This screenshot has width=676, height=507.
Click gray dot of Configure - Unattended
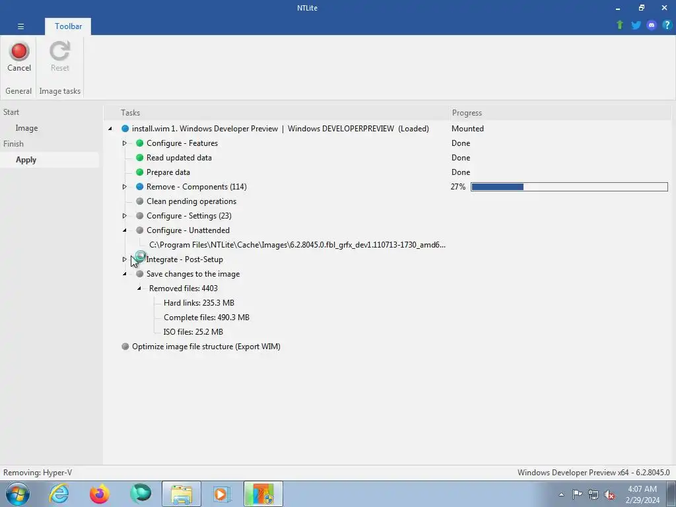(140, 230)
